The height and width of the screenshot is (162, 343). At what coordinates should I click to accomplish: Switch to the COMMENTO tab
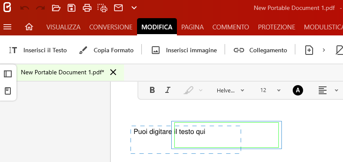pyautogui.click(x=231, y=27)
